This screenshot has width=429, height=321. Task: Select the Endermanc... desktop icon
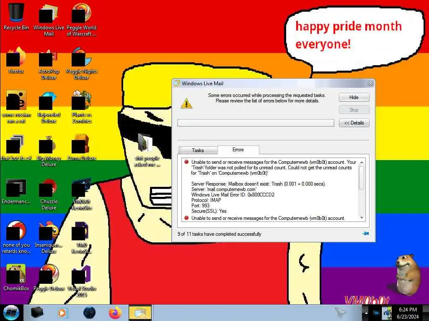(16, 191)
